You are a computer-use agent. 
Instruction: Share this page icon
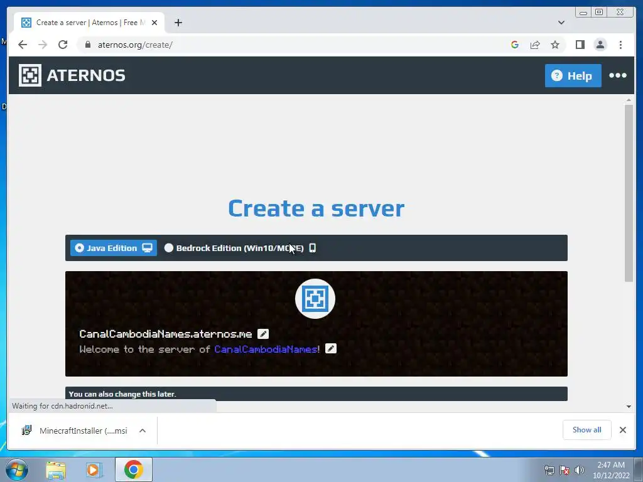click(535, 45)
